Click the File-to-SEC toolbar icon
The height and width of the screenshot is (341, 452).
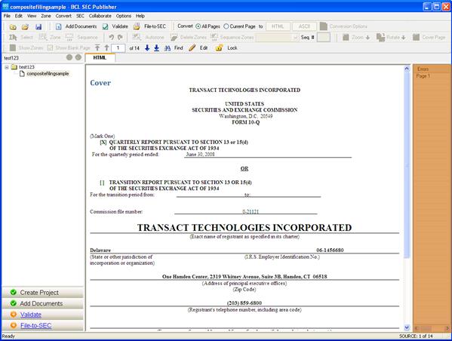(x=137, y=26)
